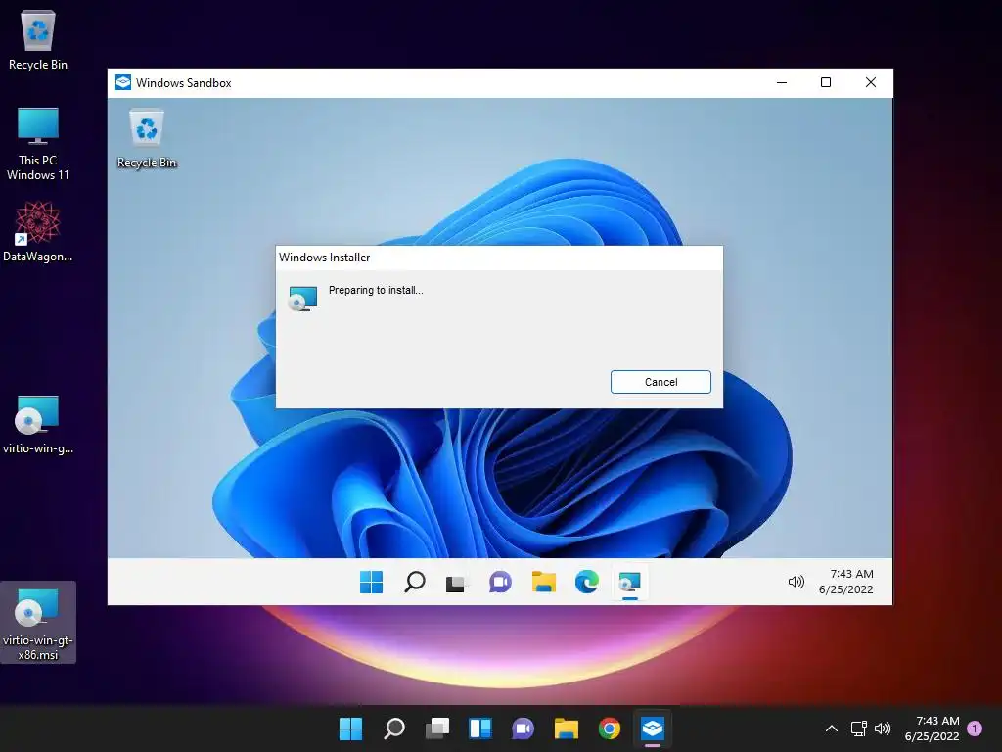This screenshot has width=1002, height=752.
Task: Click the installer disc-and-monitor dialog icon
Action: tap(303, 299)
